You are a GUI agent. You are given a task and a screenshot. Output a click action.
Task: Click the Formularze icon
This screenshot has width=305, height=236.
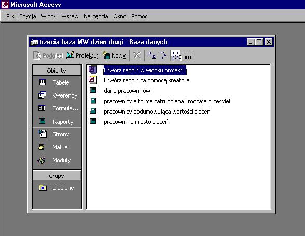(x=42, y=108)
